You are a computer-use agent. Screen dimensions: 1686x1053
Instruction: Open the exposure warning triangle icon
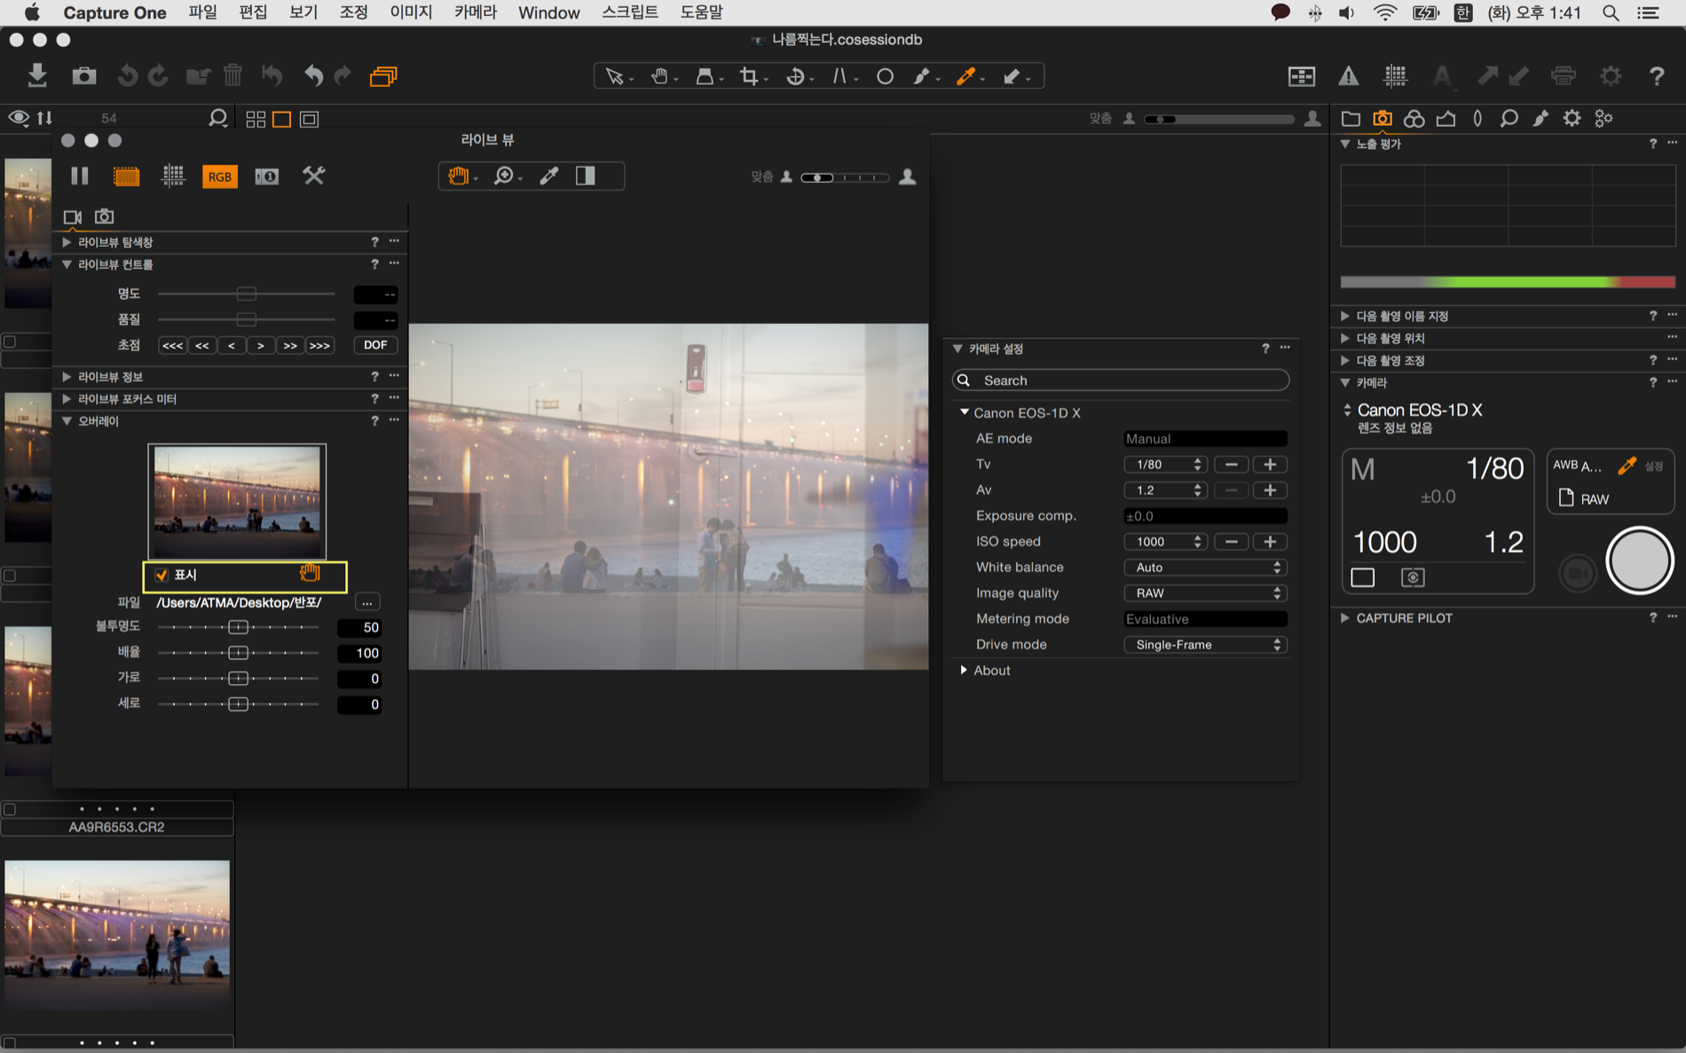[x=1348, y=76]
